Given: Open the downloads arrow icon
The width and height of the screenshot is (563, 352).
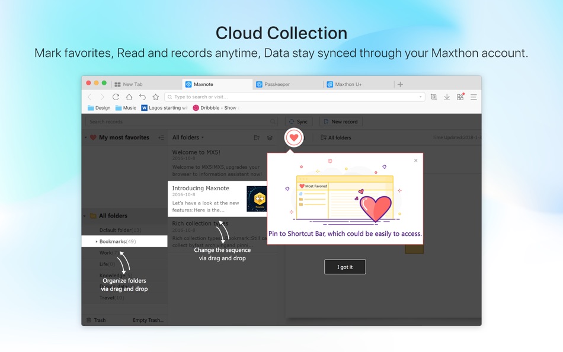Looking at the screenshot, I should pos(447,97).
